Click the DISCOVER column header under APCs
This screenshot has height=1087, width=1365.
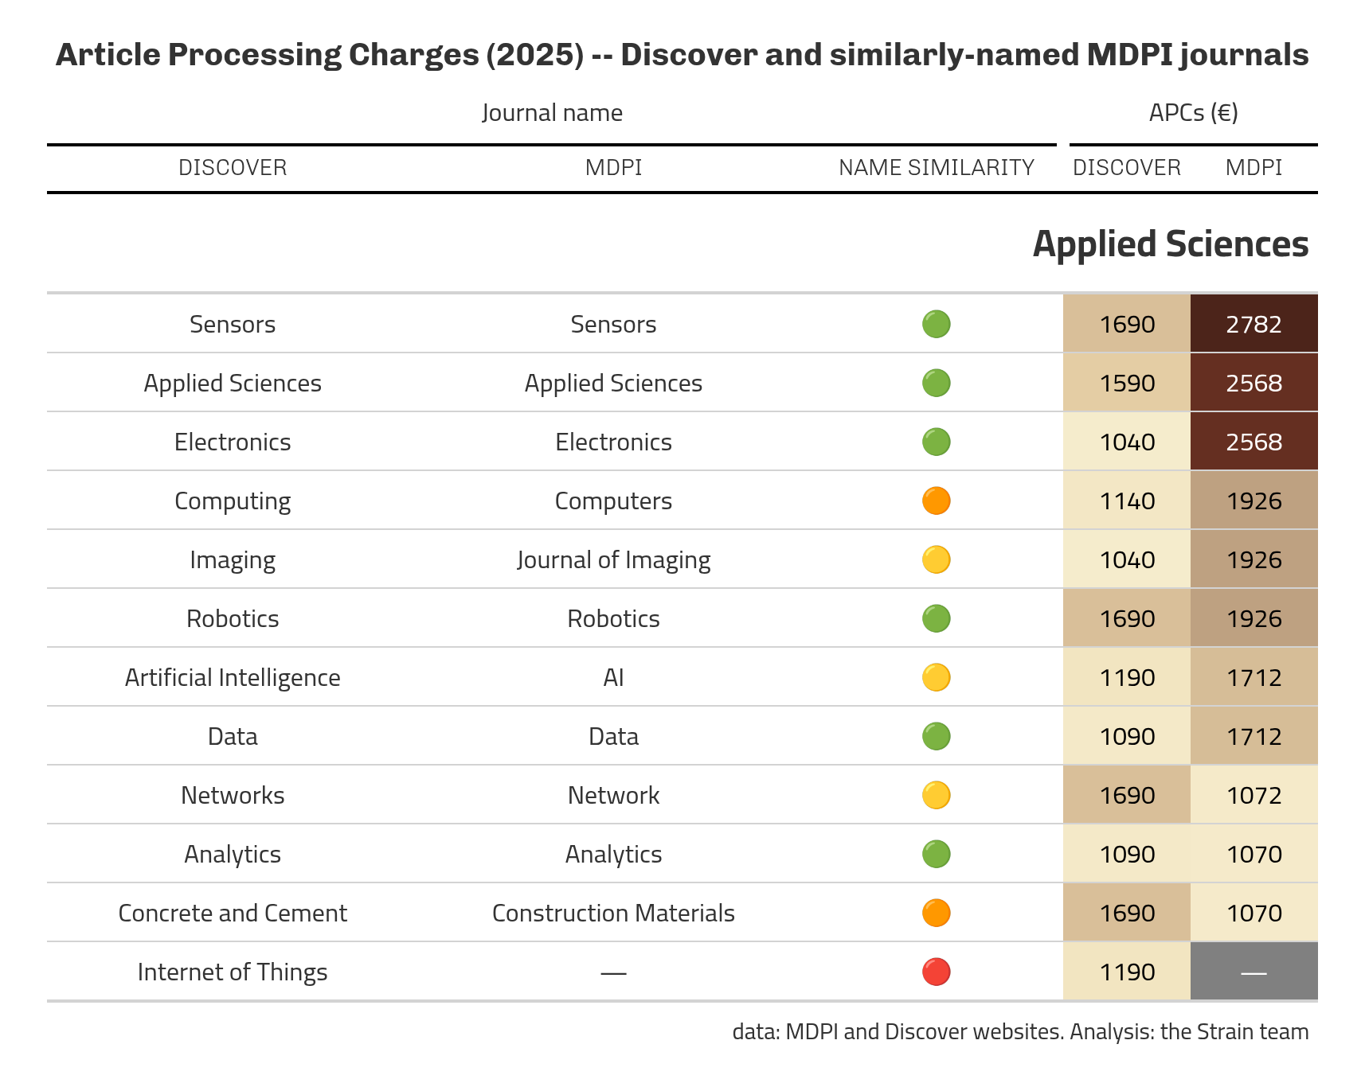pyautogui.click(x=1127, y=167)
